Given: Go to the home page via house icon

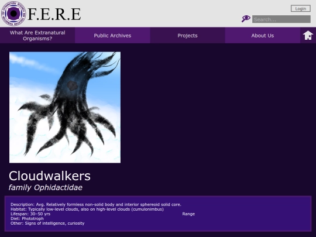Looking at the screenshot, I should (308, 36).
